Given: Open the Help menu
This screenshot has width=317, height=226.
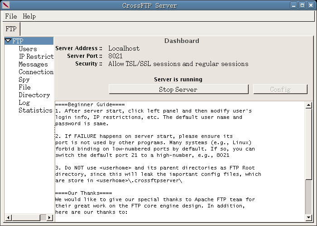Looking at the screenshot, I should 29,16.
